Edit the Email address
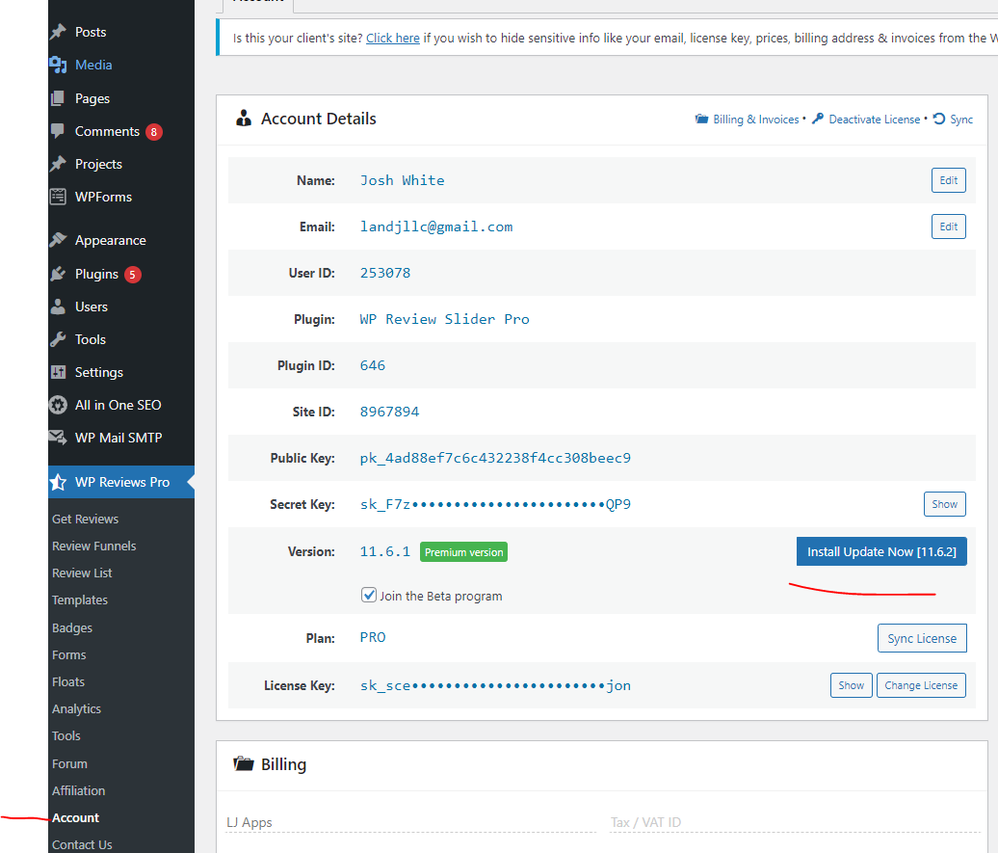This screenshot has width=998, height=853. tap(948, 227)
